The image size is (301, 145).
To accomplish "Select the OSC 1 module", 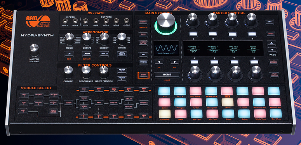I will tap(24, 95).
